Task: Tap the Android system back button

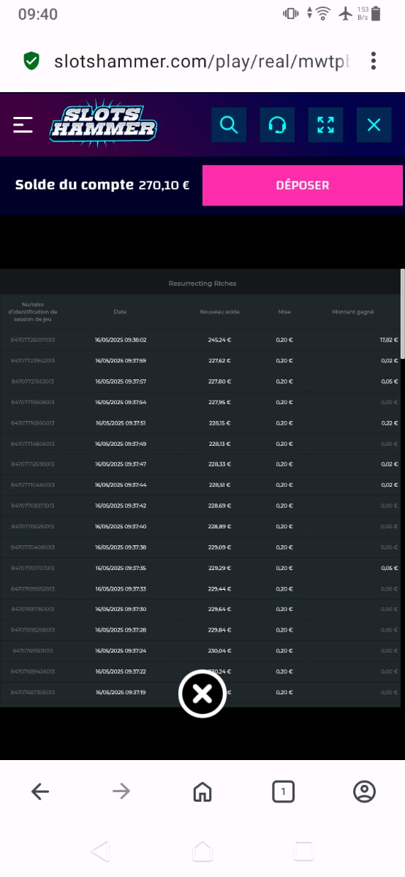Action: pos(101,851)
